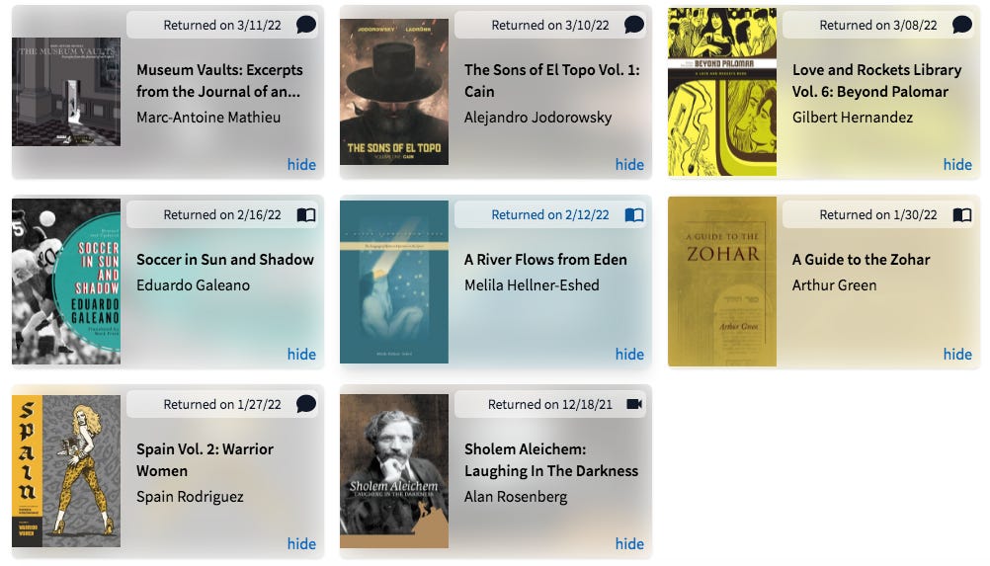Select author Eduardo Galeano
This screenshot has height=566, width=990.
click(x=194, y=285)
